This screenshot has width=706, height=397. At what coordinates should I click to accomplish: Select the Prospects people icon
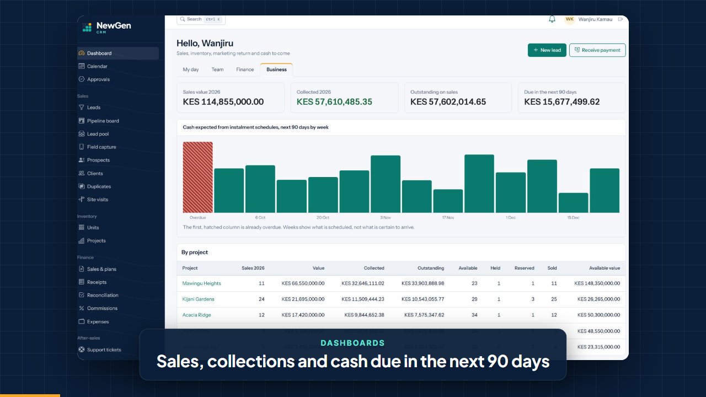pyautogui.click(x=82, y=160)
